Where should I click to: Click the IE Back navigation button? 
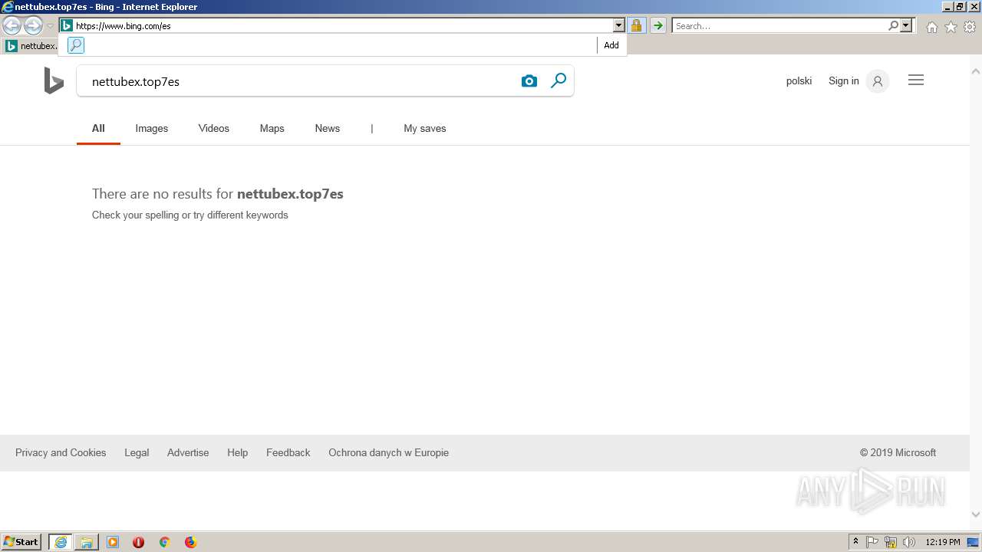click(x=12, y=26)
